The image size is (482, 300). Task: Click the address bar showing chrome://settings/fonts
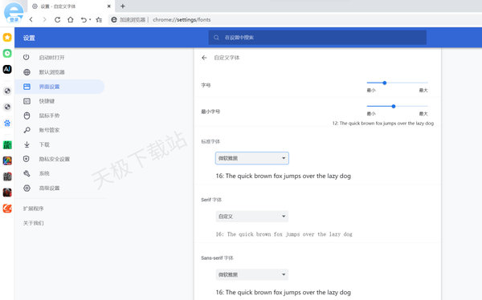coord(182,19)
